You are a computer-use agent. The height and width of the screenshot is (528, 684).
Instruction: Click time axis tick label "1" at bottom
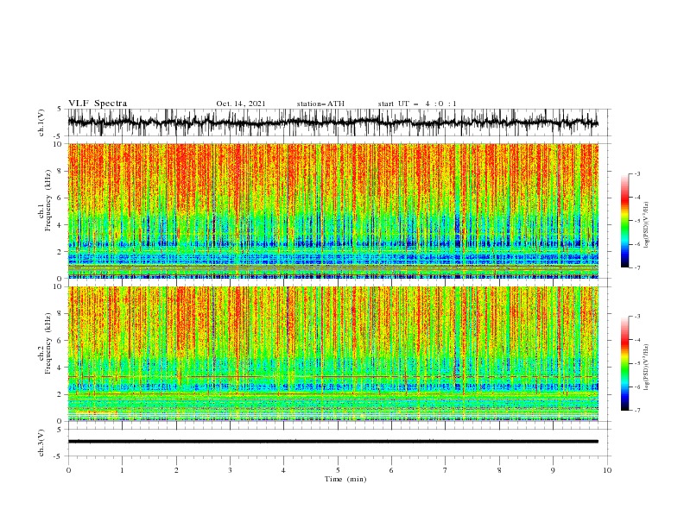(122, 470)
